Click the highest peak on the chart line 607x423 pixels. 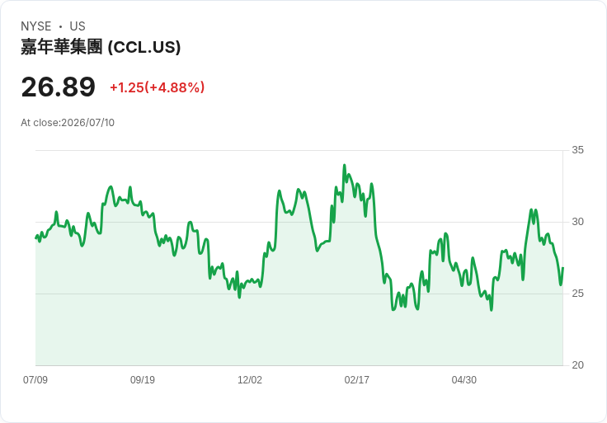344,166
